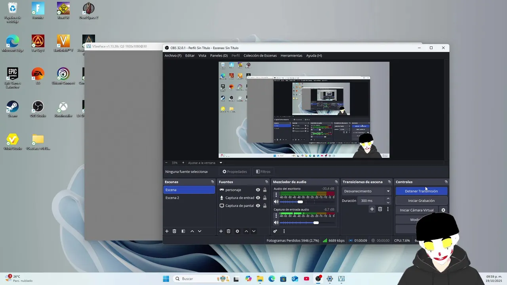Image resolution: width=507 pixels, height=285 pixels.
Task: Hide the Captura de entrada source eye icon
Action: 258,198
